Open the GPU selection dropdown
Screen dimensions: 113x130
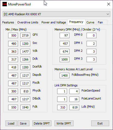[56, 14]
